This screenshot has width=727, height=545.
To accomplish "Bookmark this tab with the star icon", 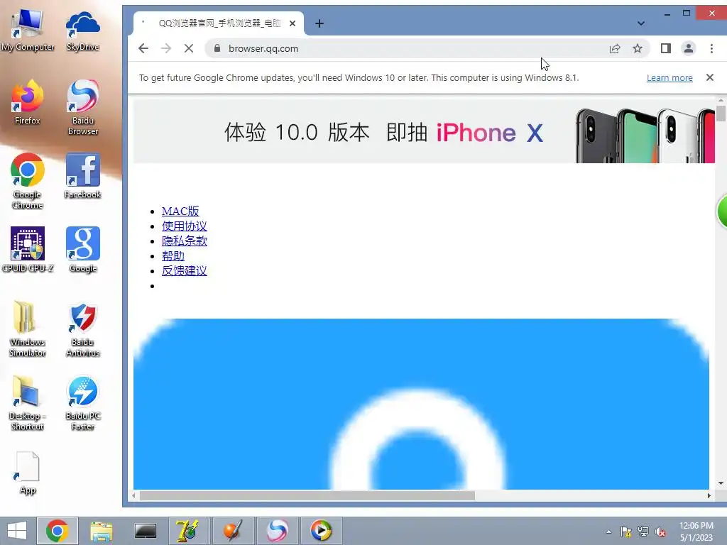I will pos(638,48).
